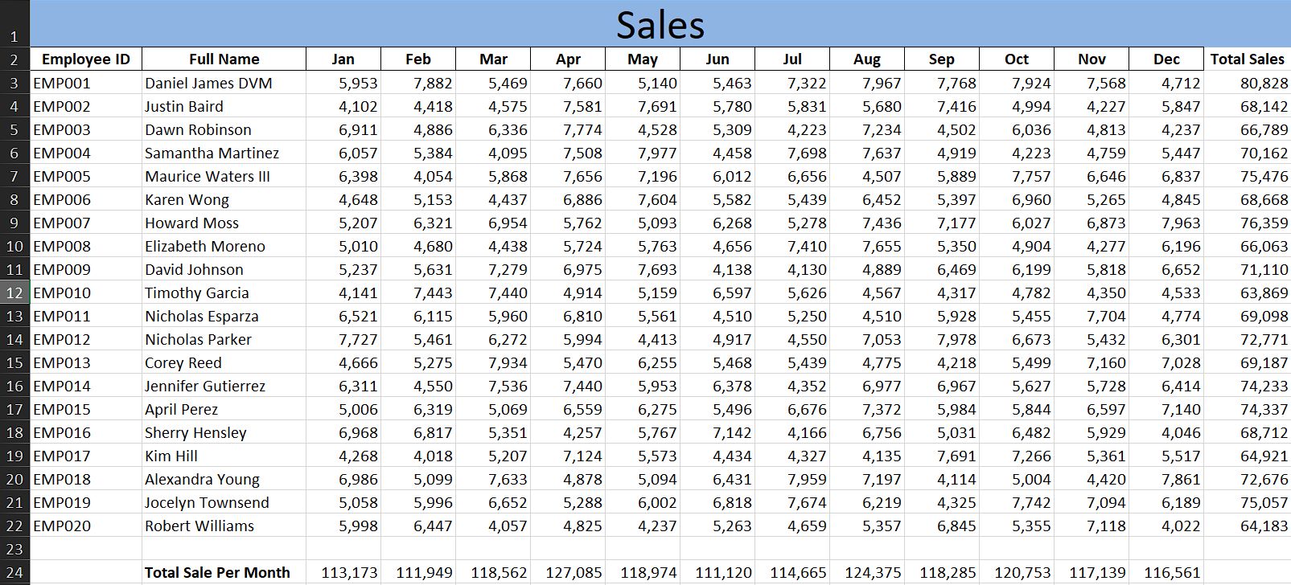Click the Apr monthly total 127,085
The image size is (1291, 585).
[x=574, y=572]
